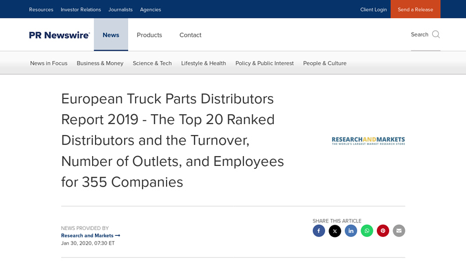Follow the Research and Markets provider link

pyautogui.click(x=91, y=236)
